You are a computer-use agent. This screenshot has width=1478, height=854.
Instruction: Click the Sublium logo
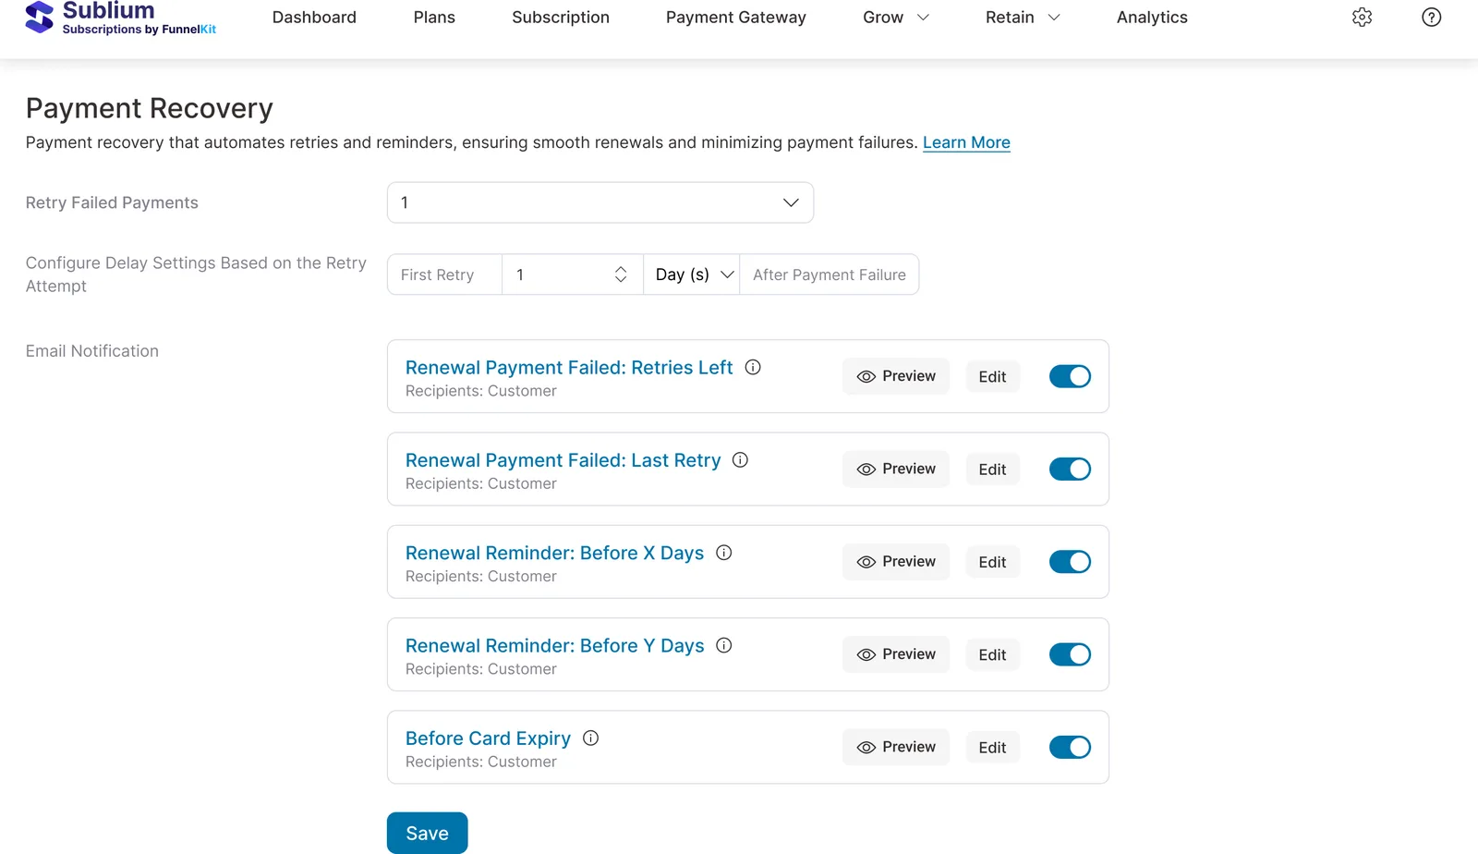click(121, 18)
